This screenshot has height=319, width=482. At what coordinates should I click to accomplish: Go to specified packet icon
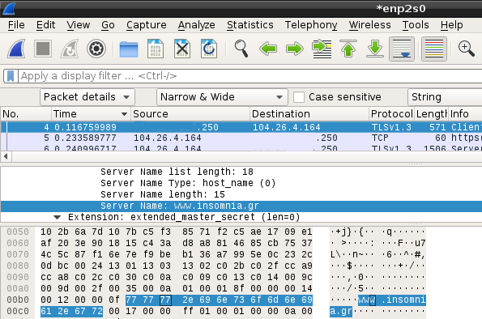(322, 49)
